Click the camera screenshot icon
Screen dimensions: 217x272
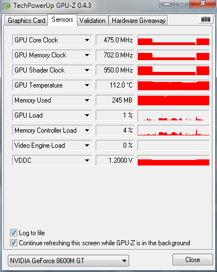coord(206,20)
